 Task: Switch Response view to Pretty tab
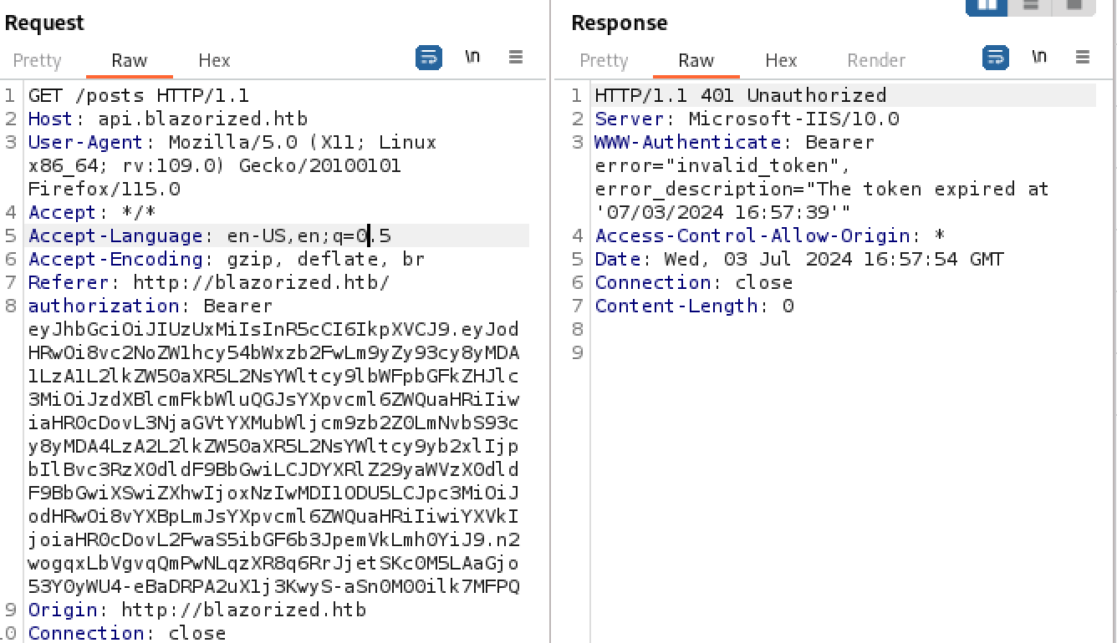[604, 61]
